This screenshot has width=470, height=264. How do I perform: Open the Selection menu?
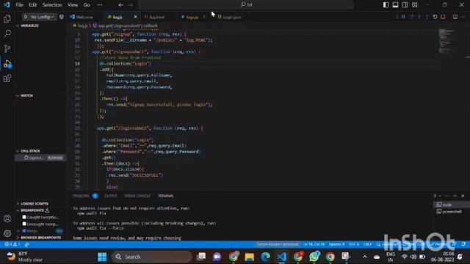point(52,5)
